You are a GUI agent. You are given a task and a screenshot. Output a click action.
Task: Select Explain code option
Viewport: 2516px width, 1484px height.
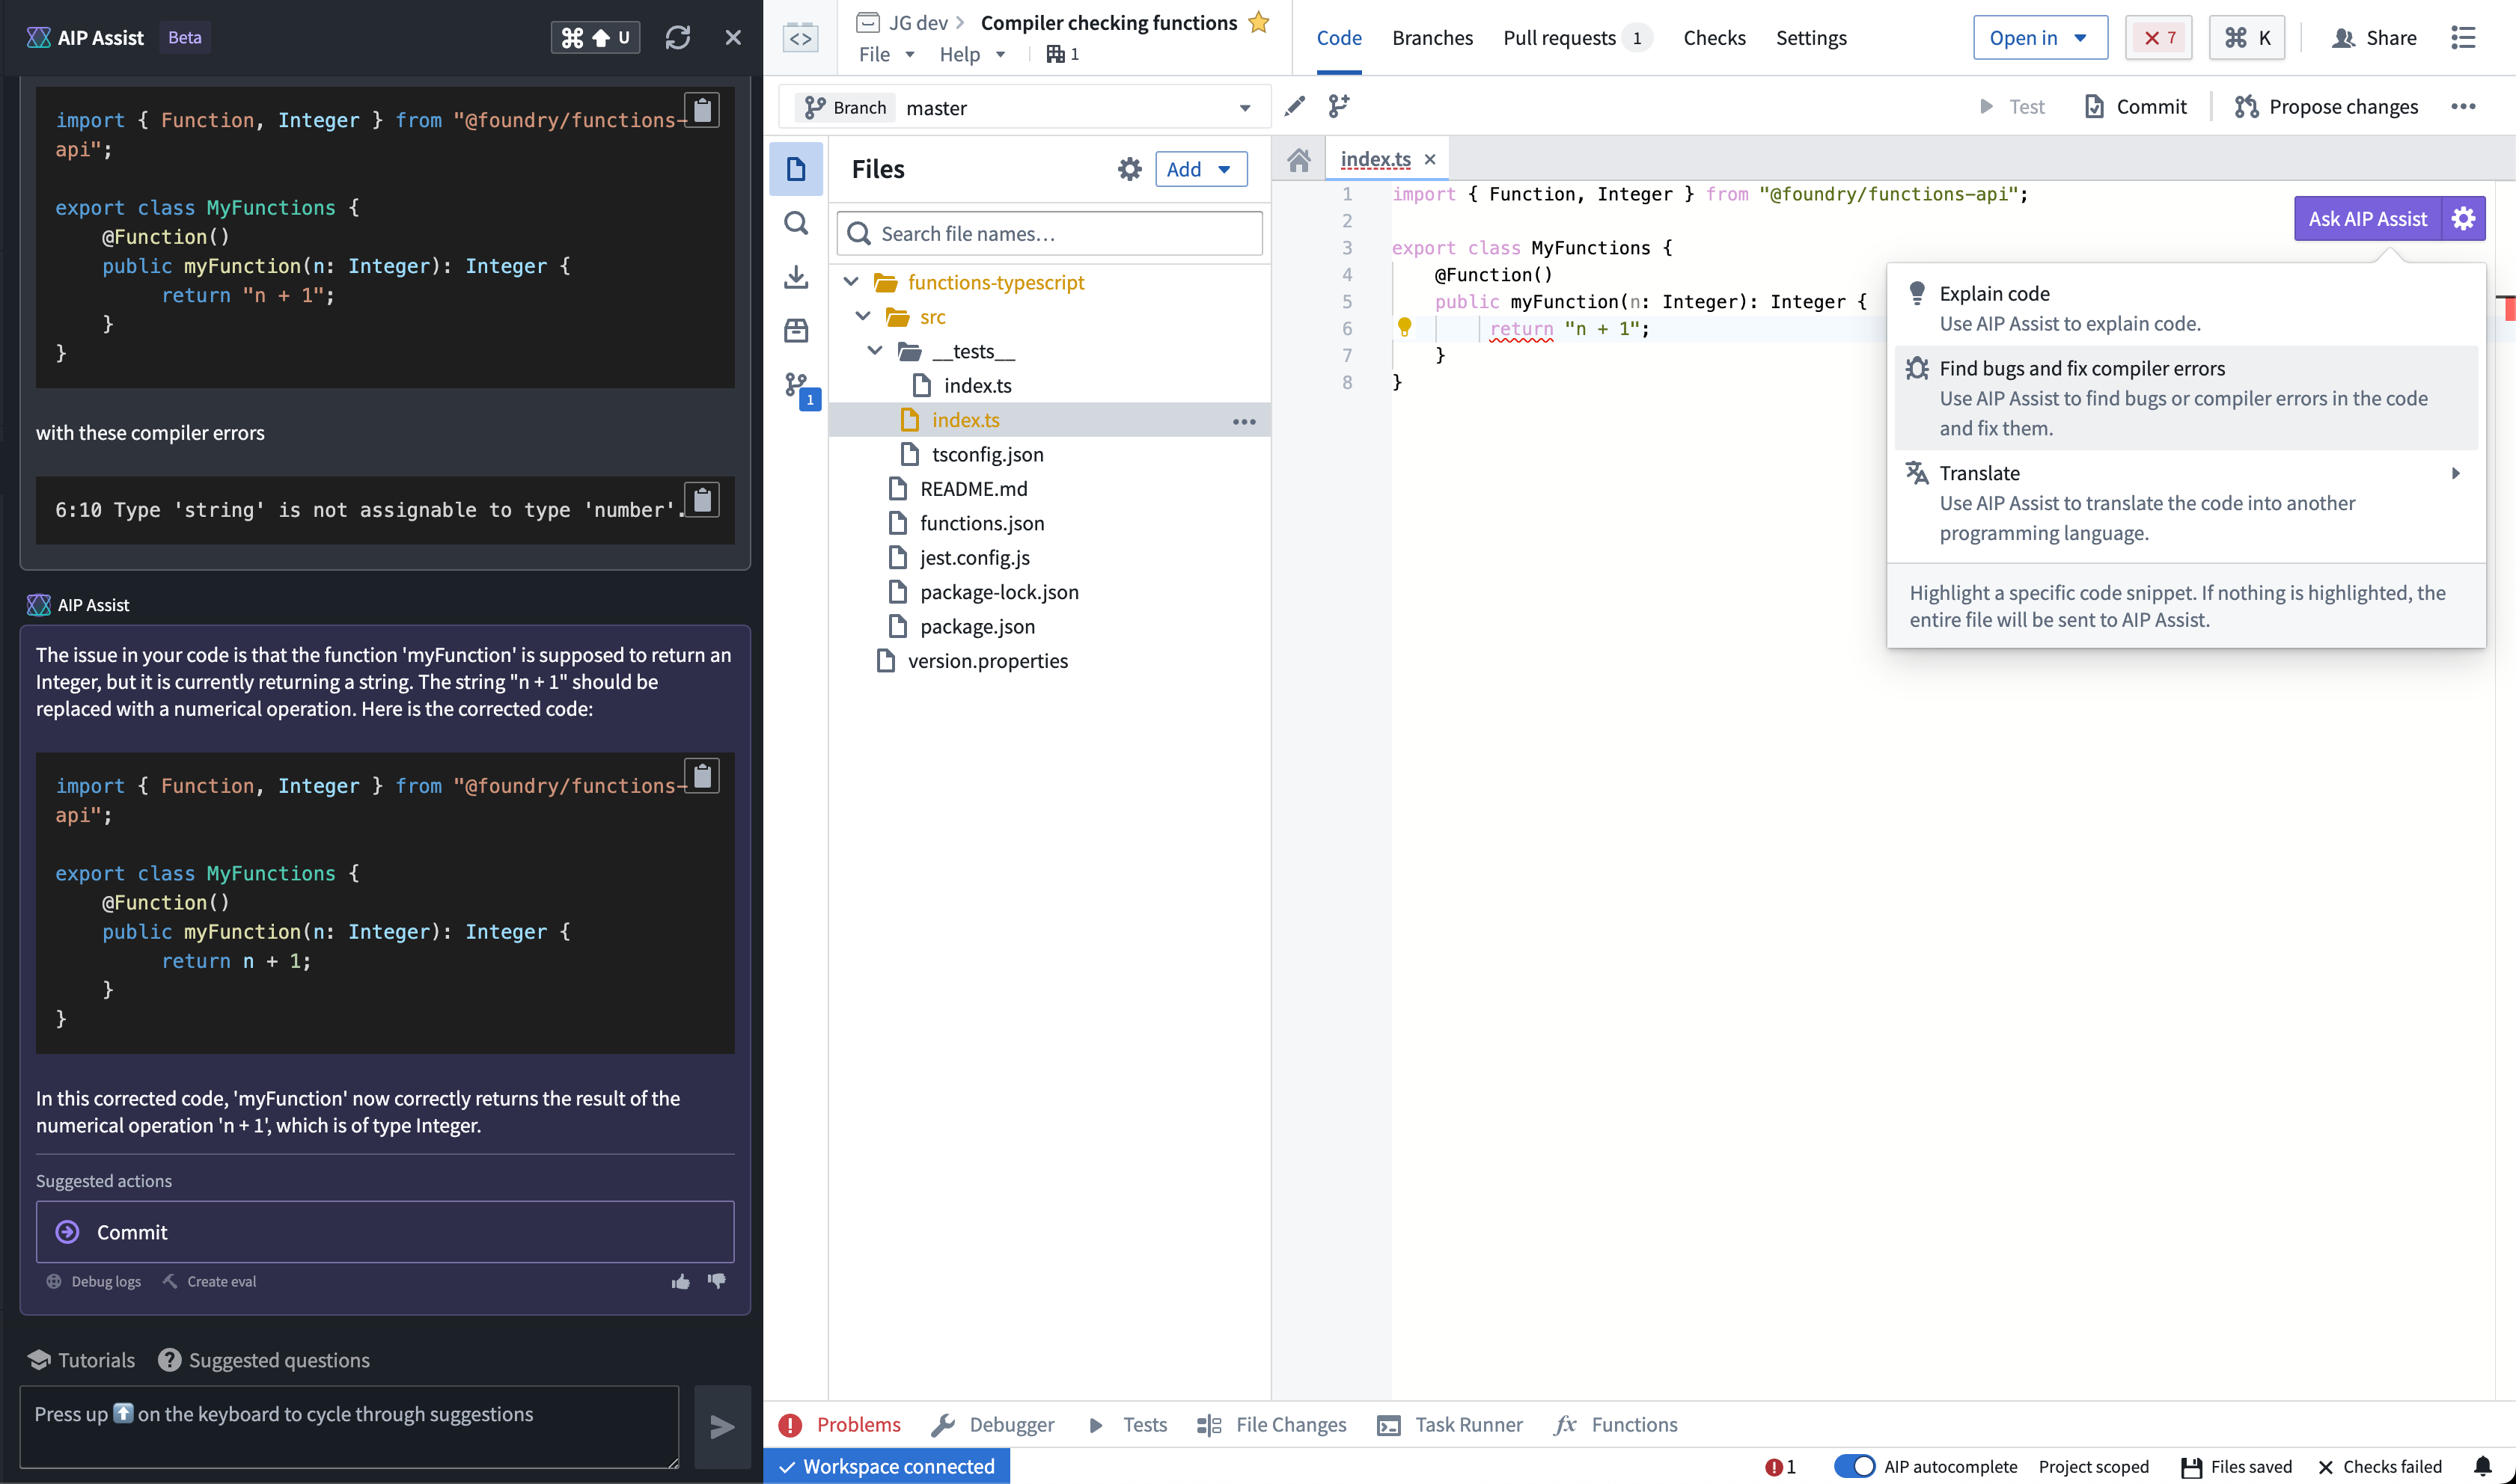click(x=2185, y=308)
